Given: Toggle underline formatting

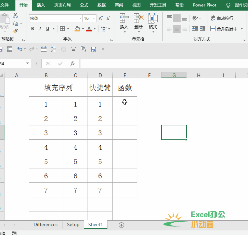Looking at the screenshot, I should [48, 29].
